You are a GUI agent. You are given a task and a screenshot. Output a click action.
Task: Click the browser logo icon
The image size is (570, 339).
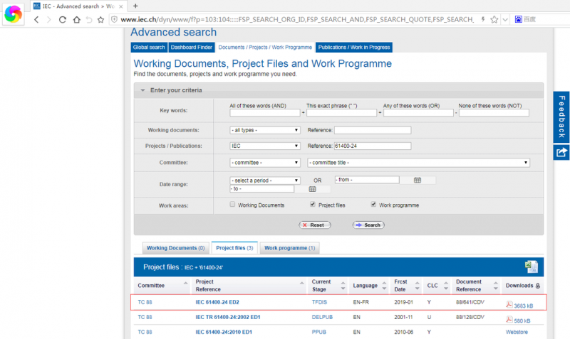click(x=13, y=14)
